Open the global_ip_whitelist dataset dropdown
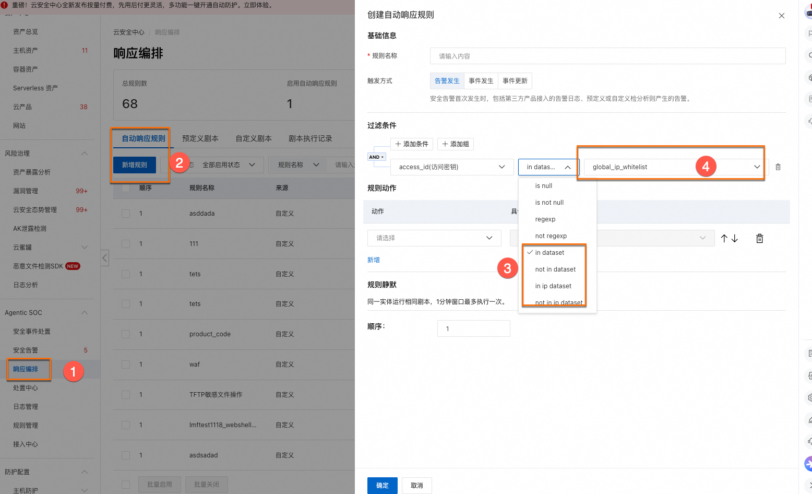The height and width of the screenshot is (494, 812). click(x=676, y=167)
